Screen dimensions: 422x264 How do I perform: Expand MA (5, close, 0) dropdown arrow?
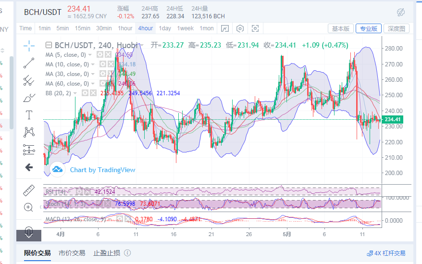90,55
